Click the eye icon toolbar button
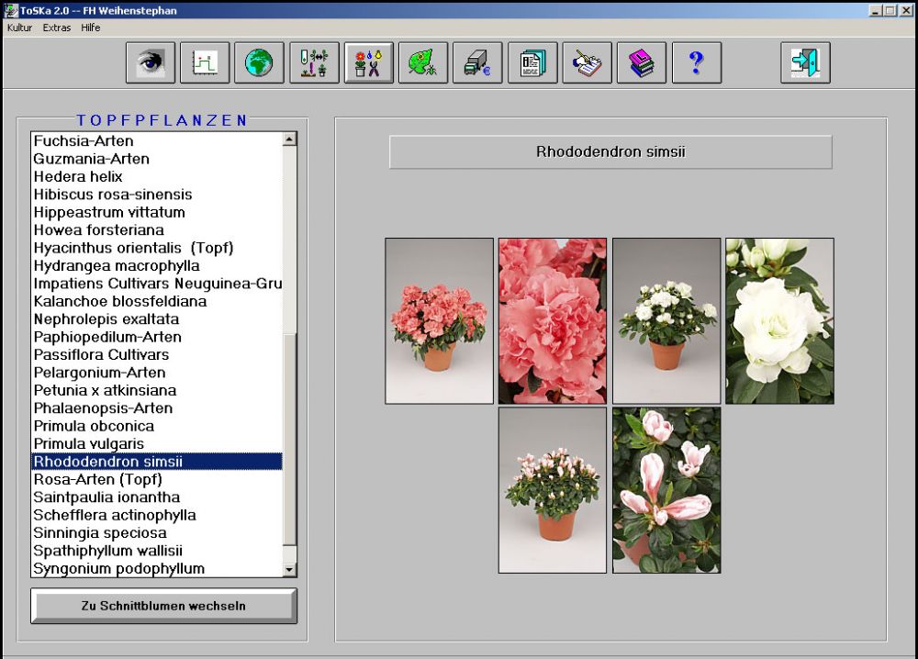Viewport: 918px width, 659px height. pos(150,63)
